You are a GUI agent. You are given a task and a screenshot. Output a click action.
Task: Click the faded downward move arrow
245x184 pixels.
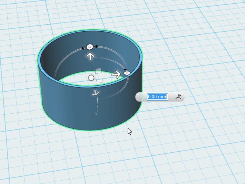click(96, 93)
